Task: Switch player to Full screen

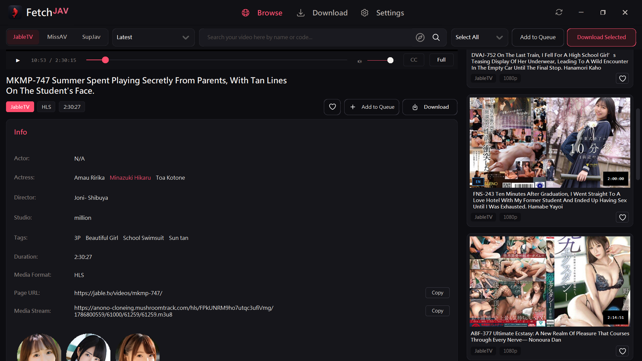Action: coord(442,60)
